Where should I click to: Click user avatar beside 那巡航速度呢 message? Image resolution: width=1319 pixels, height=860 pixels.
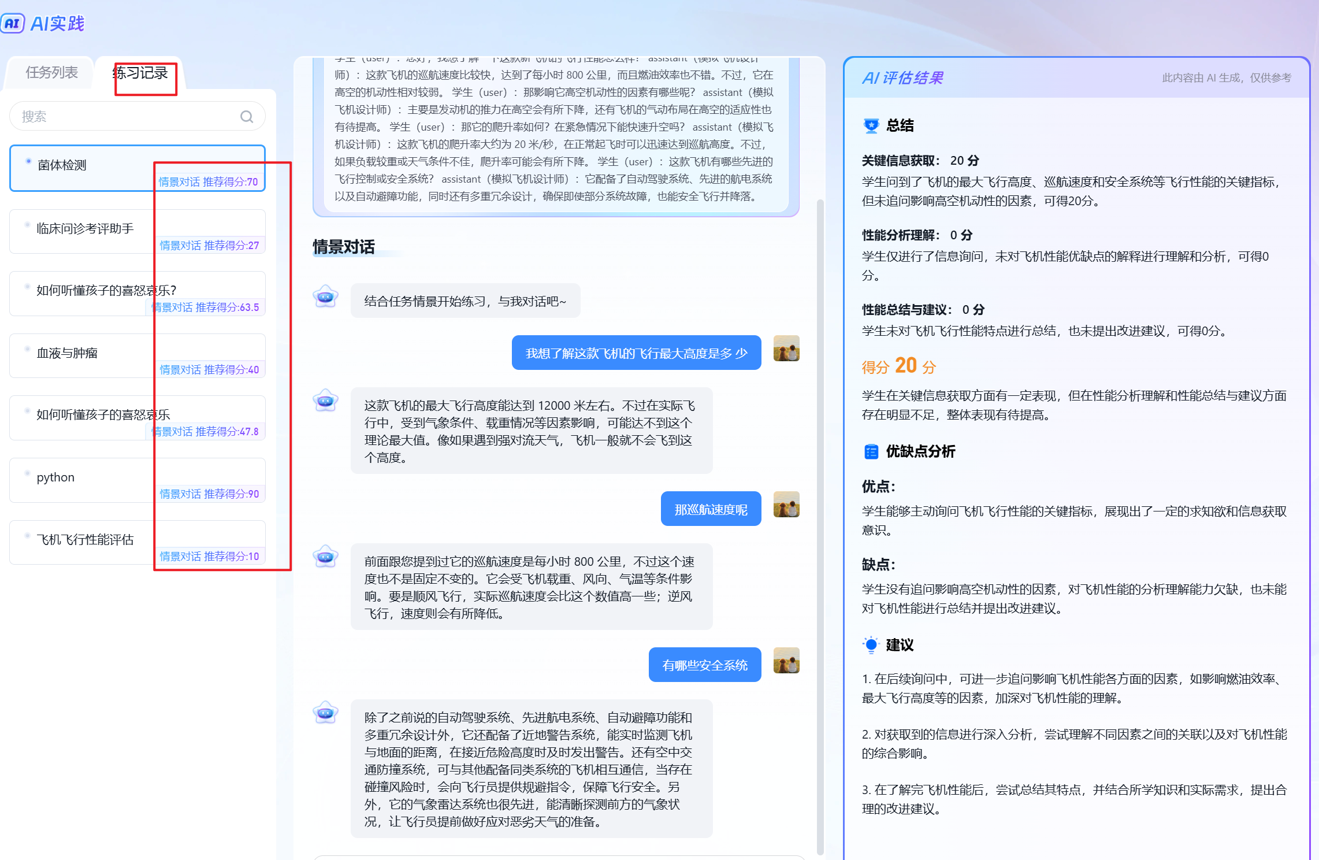click(x=786, y=505)
